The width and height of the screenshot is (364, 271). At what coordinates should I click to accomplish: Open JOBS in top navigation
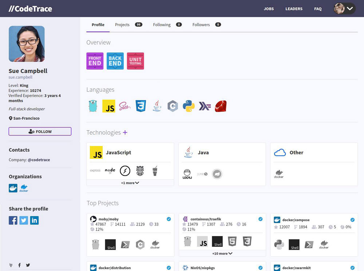coord(269,9)
